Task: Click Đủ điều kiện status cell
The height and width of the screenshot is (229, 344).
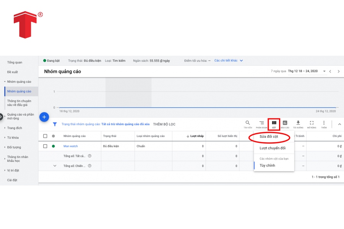Action: click(111, 146)
